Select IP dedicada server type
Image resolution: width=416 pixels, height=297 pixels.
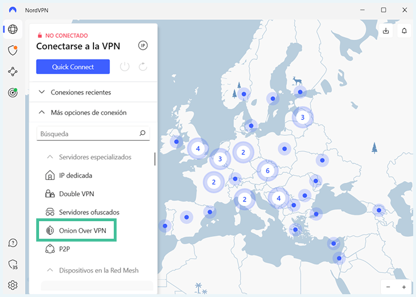[76, 175]
